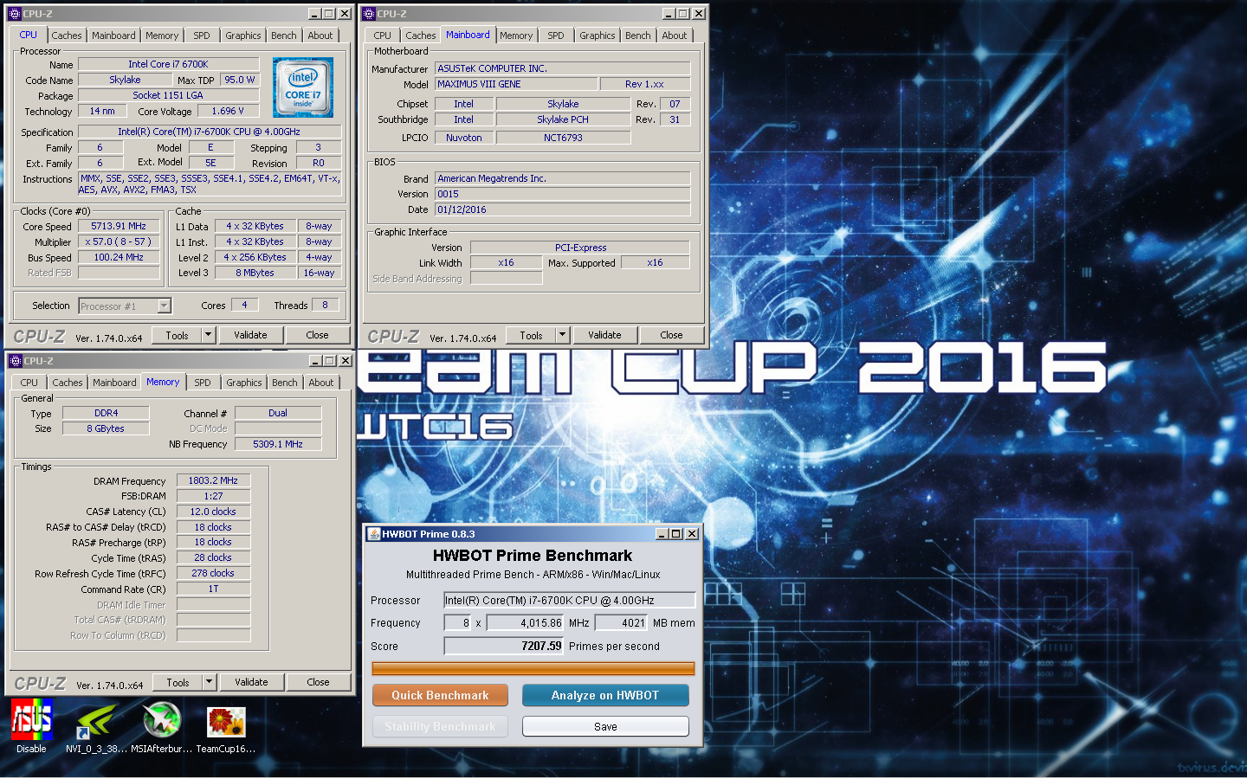This screenshot has width=1247, height=779.
Task: Select the Core Speed value 5713.91 MHz
Action: point(119,226)
